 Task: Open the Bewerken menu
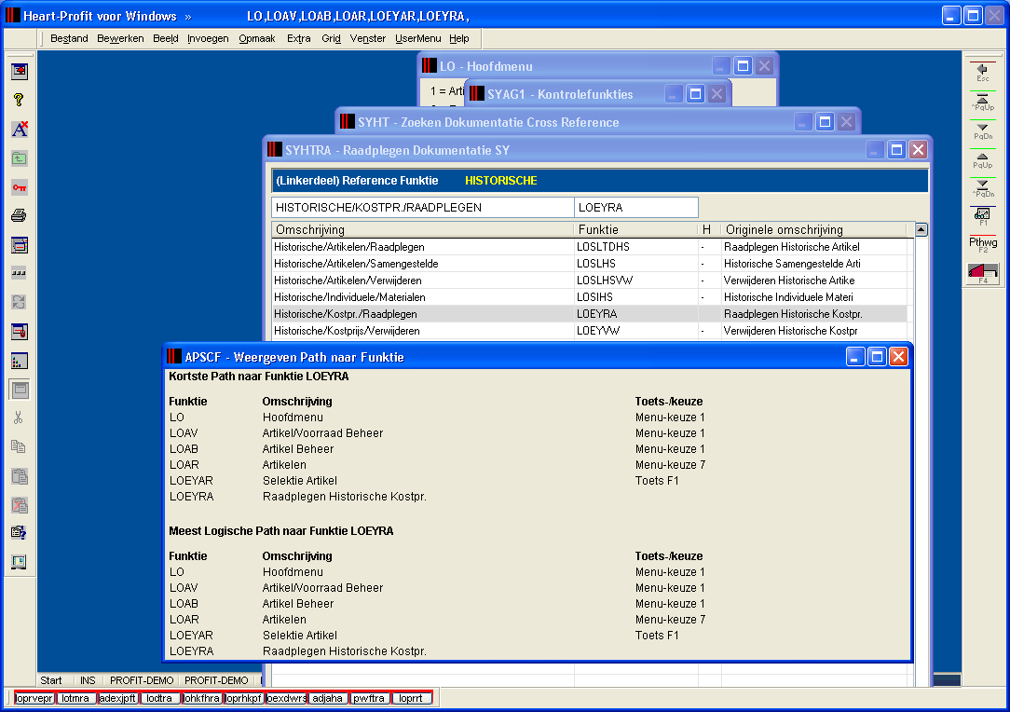click(120, 38)
